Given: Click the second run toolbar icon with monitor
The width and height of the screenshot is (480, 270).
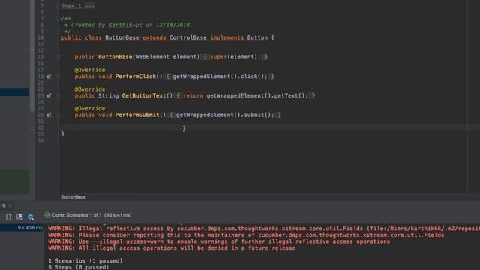Looking at the screenshot, I should pyautogui.click(x=19, y=217).
